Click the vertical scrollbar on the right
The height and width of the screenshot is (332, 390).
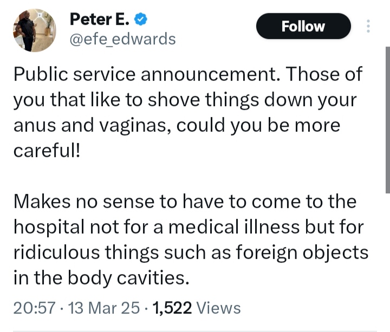(x=387, y=119)
